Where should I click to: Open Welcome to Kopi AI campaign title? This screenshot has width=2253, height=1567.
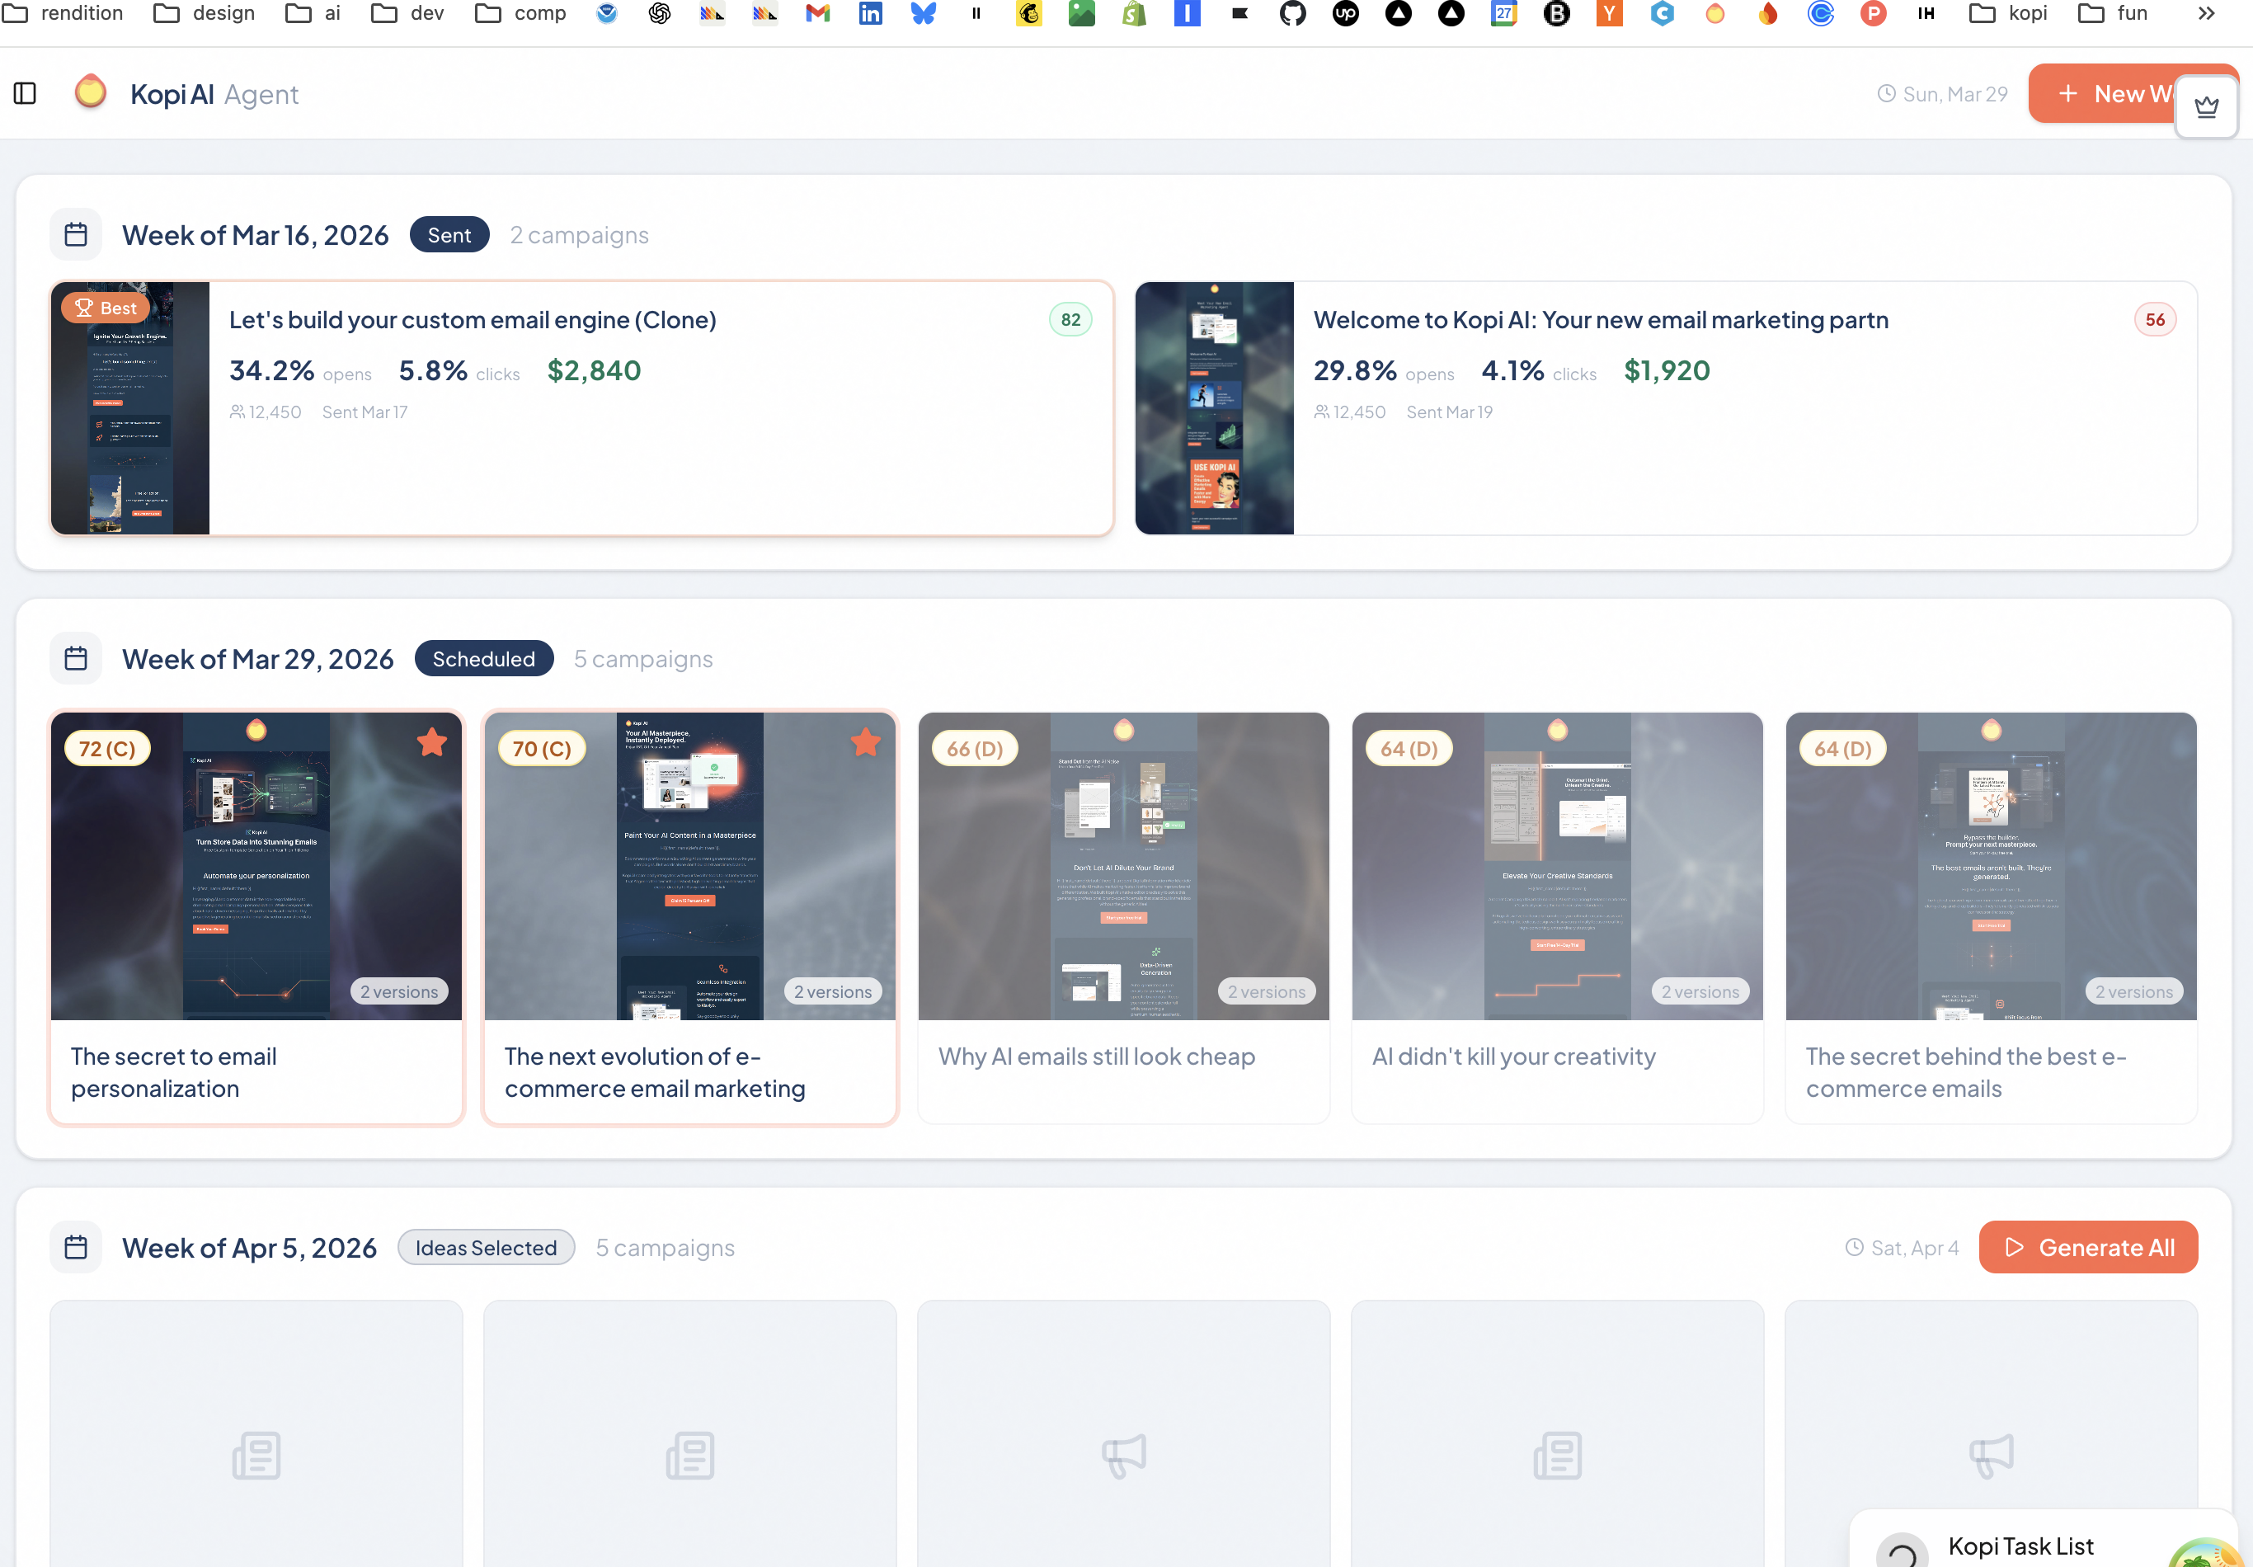1601,320
